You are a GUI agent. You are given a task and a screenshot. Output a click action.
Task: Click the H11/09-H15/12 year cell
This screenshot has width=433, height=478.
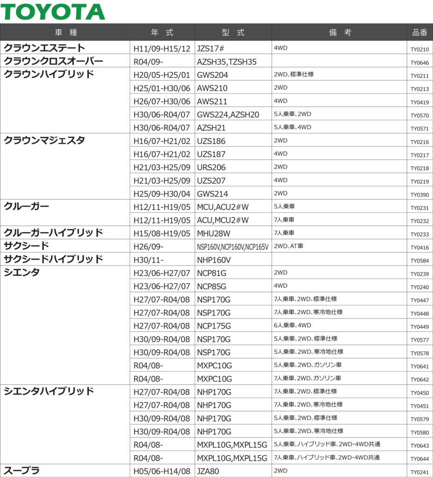(x=162, y=49)
